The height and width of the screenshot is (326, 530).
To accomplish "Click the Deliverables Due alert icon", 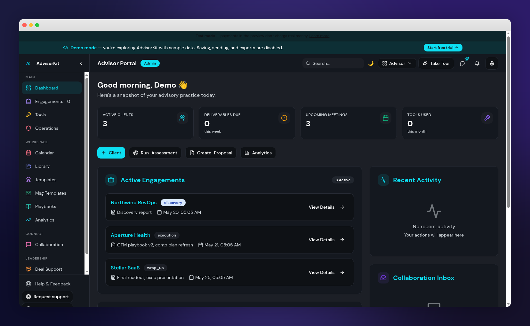I will click(284, 118).
